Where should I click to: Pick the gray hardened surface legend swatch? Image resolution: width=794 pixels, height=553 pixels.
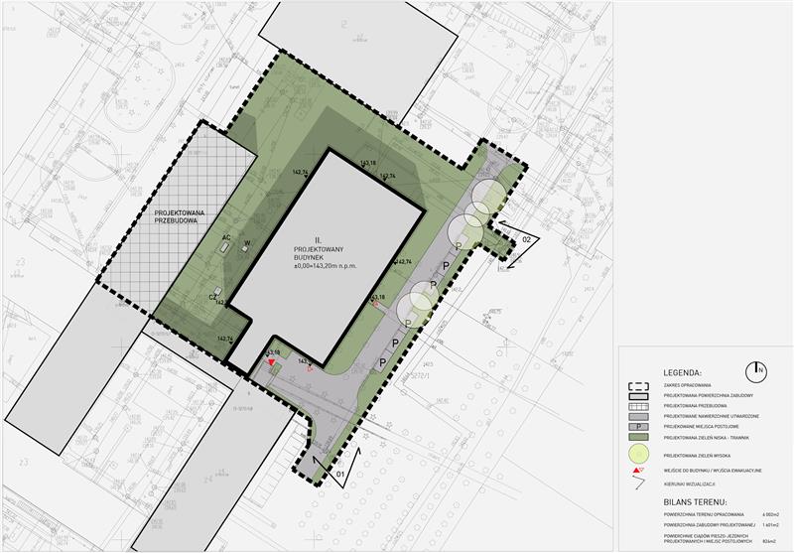pyautogui.click(x=639, y=416)
